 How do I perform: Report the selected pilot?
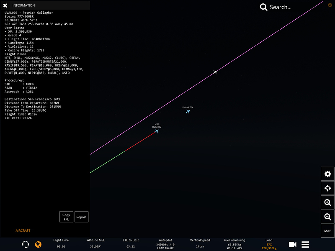click(81, 217)
